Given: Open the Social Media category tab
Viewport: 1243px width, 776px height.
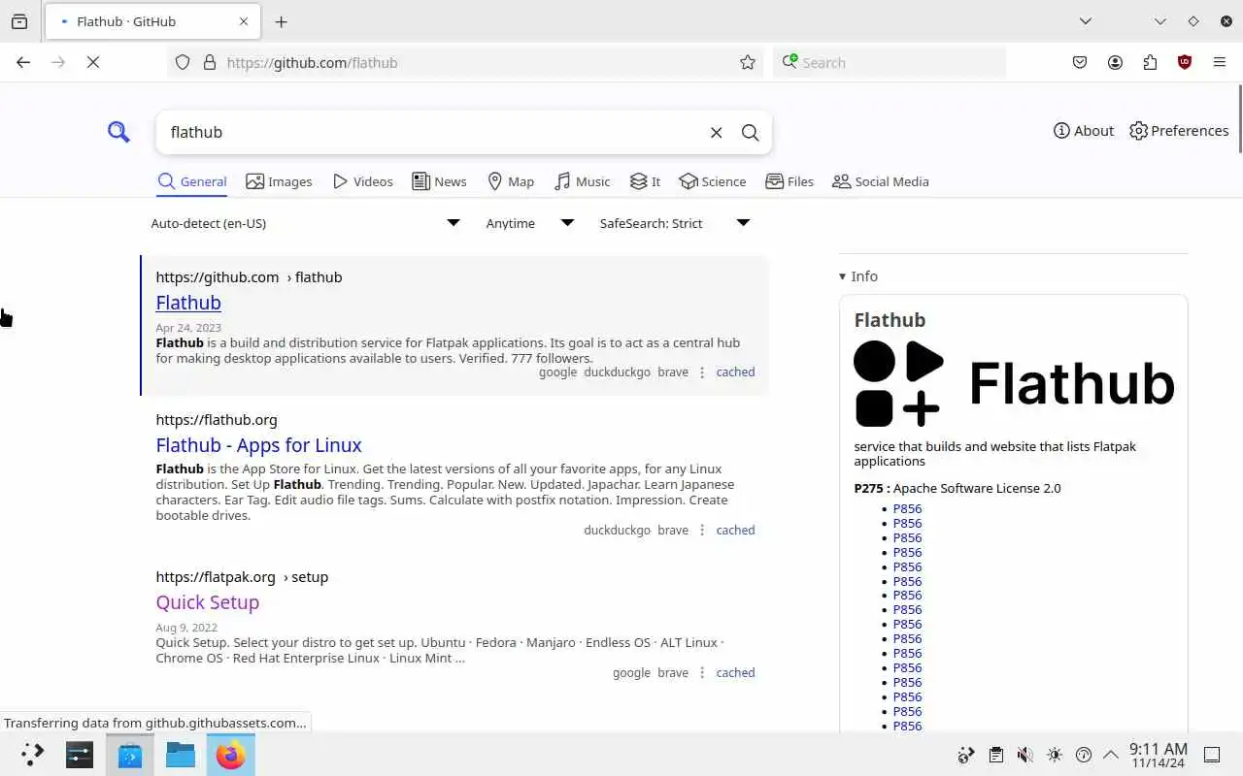Looking at the screenshot, I should click(881, 181).
